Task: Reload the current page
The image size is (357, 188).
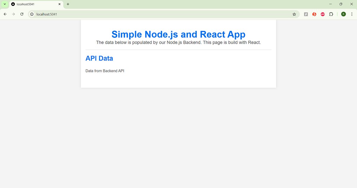Action: (21, 14)
